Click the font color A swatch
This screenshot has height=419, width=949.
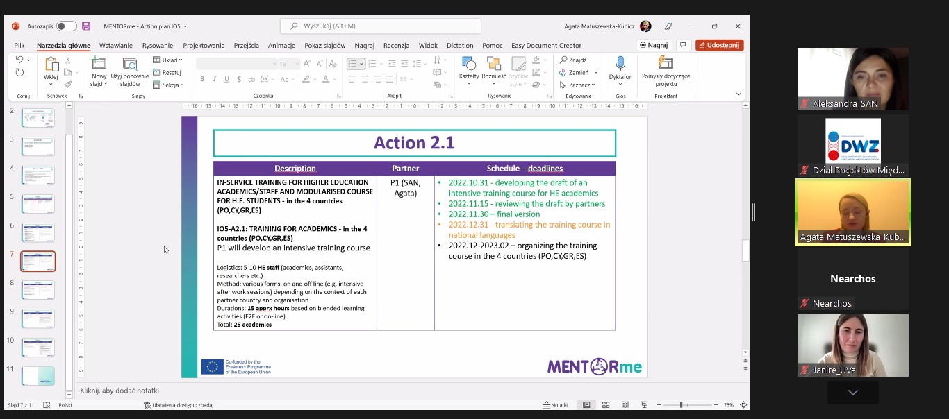tap(325, 79)
